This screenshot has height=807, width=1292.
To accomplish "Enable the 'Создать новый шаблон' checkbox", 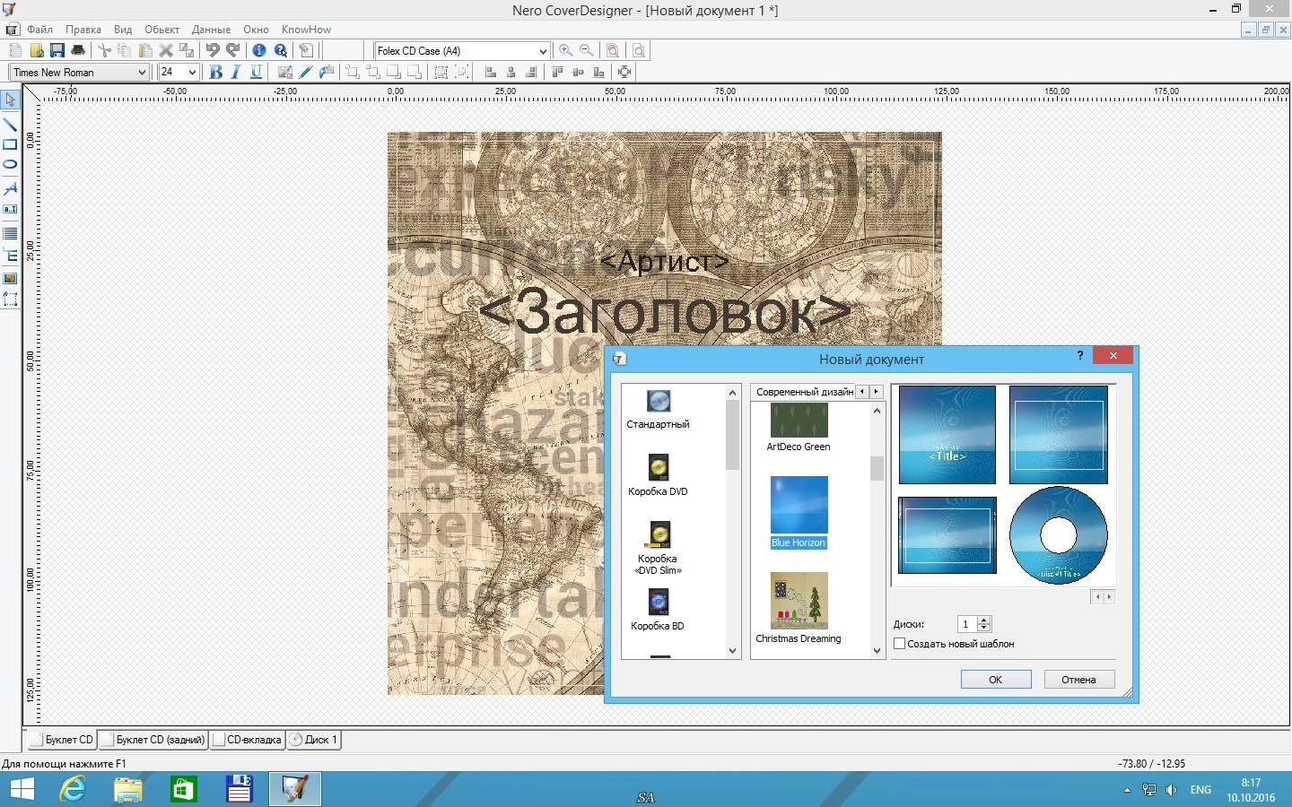I will pos(900,644).
